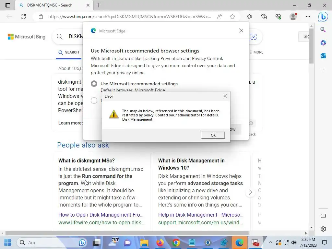This screenshot has height=249, width=332.
Task: View site information lock icon
Action: [41, 17]
